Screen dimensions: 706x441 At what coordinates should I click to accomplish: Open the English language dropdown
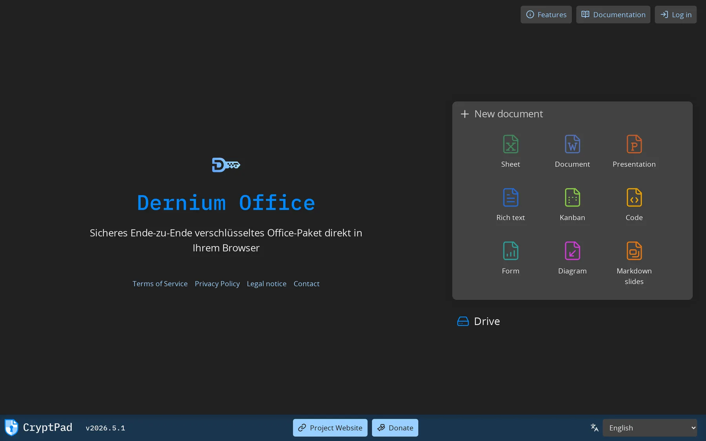pyautogui.click(x=650, y=428)
